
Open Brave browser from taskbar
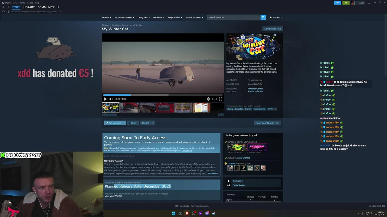(187, 213)
